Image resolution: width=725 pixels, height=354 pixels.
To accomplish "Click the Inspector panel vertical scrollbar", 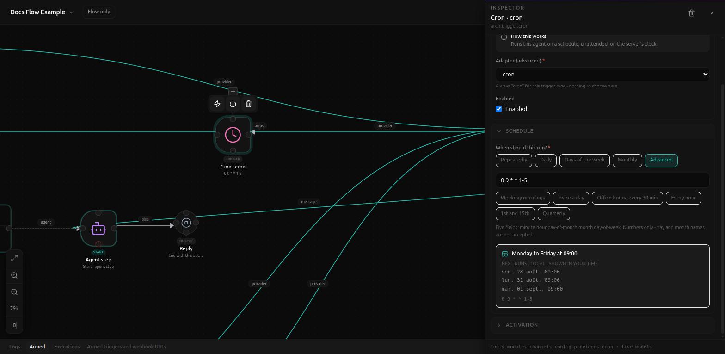I will pos(723,208).
